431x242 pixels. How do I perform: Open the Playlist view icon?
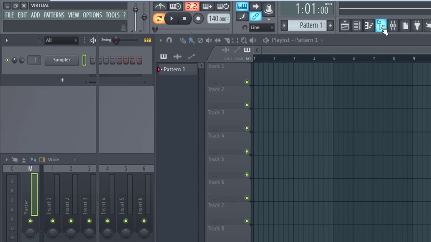pos(345,26)
